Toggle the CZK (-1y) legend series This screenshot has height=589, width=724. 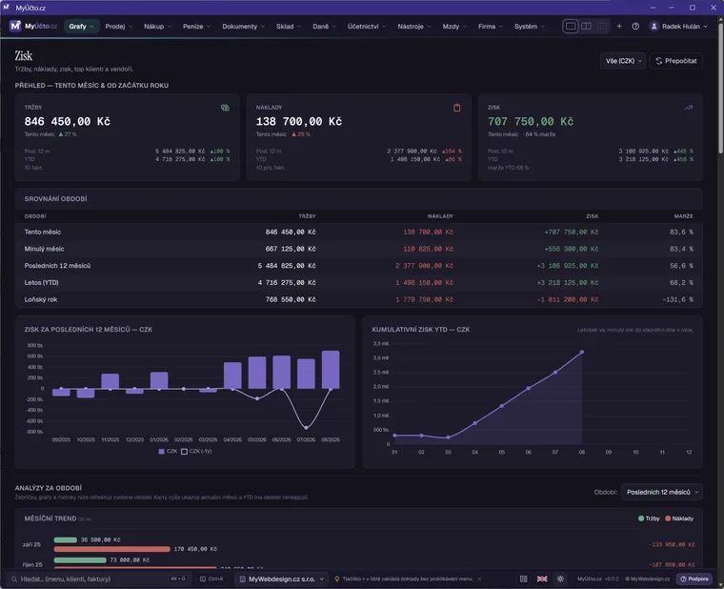196,452
